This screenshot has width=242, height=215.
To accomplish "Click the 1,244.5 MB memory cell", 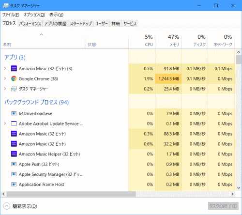I will [168, 79].
